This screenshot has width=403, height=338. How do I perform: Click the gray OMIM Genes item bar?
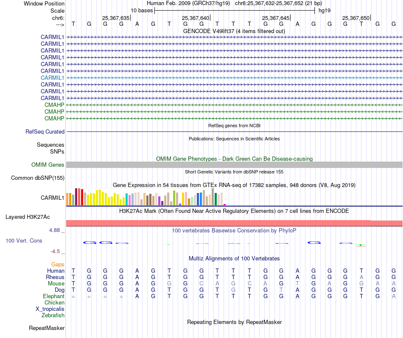pos(234,165)
